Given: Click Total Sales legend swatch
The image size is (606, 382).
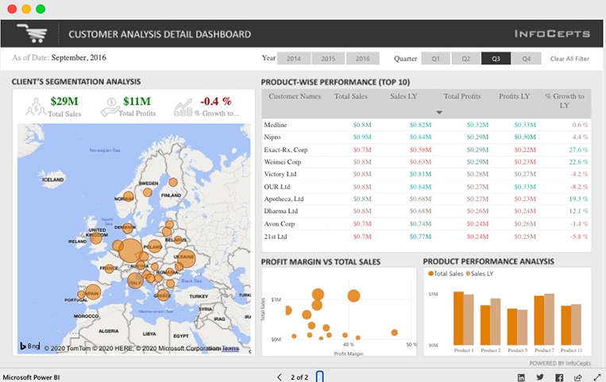Looking at the screenshot, I should 430,273.
